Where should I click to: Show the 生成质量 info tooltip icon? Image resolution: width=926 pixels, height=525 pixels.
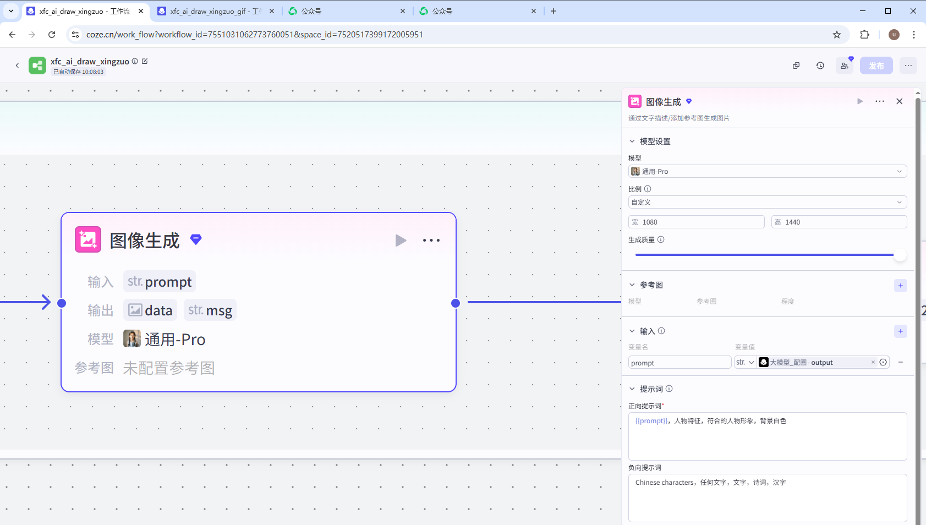tap(661, 239)
